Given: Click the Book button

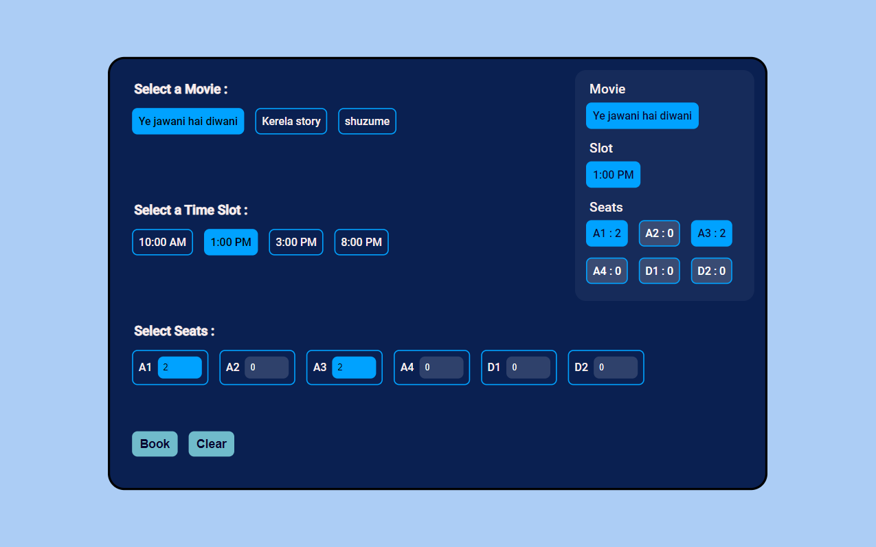Looking at the screenshot, I should point(155,444).
